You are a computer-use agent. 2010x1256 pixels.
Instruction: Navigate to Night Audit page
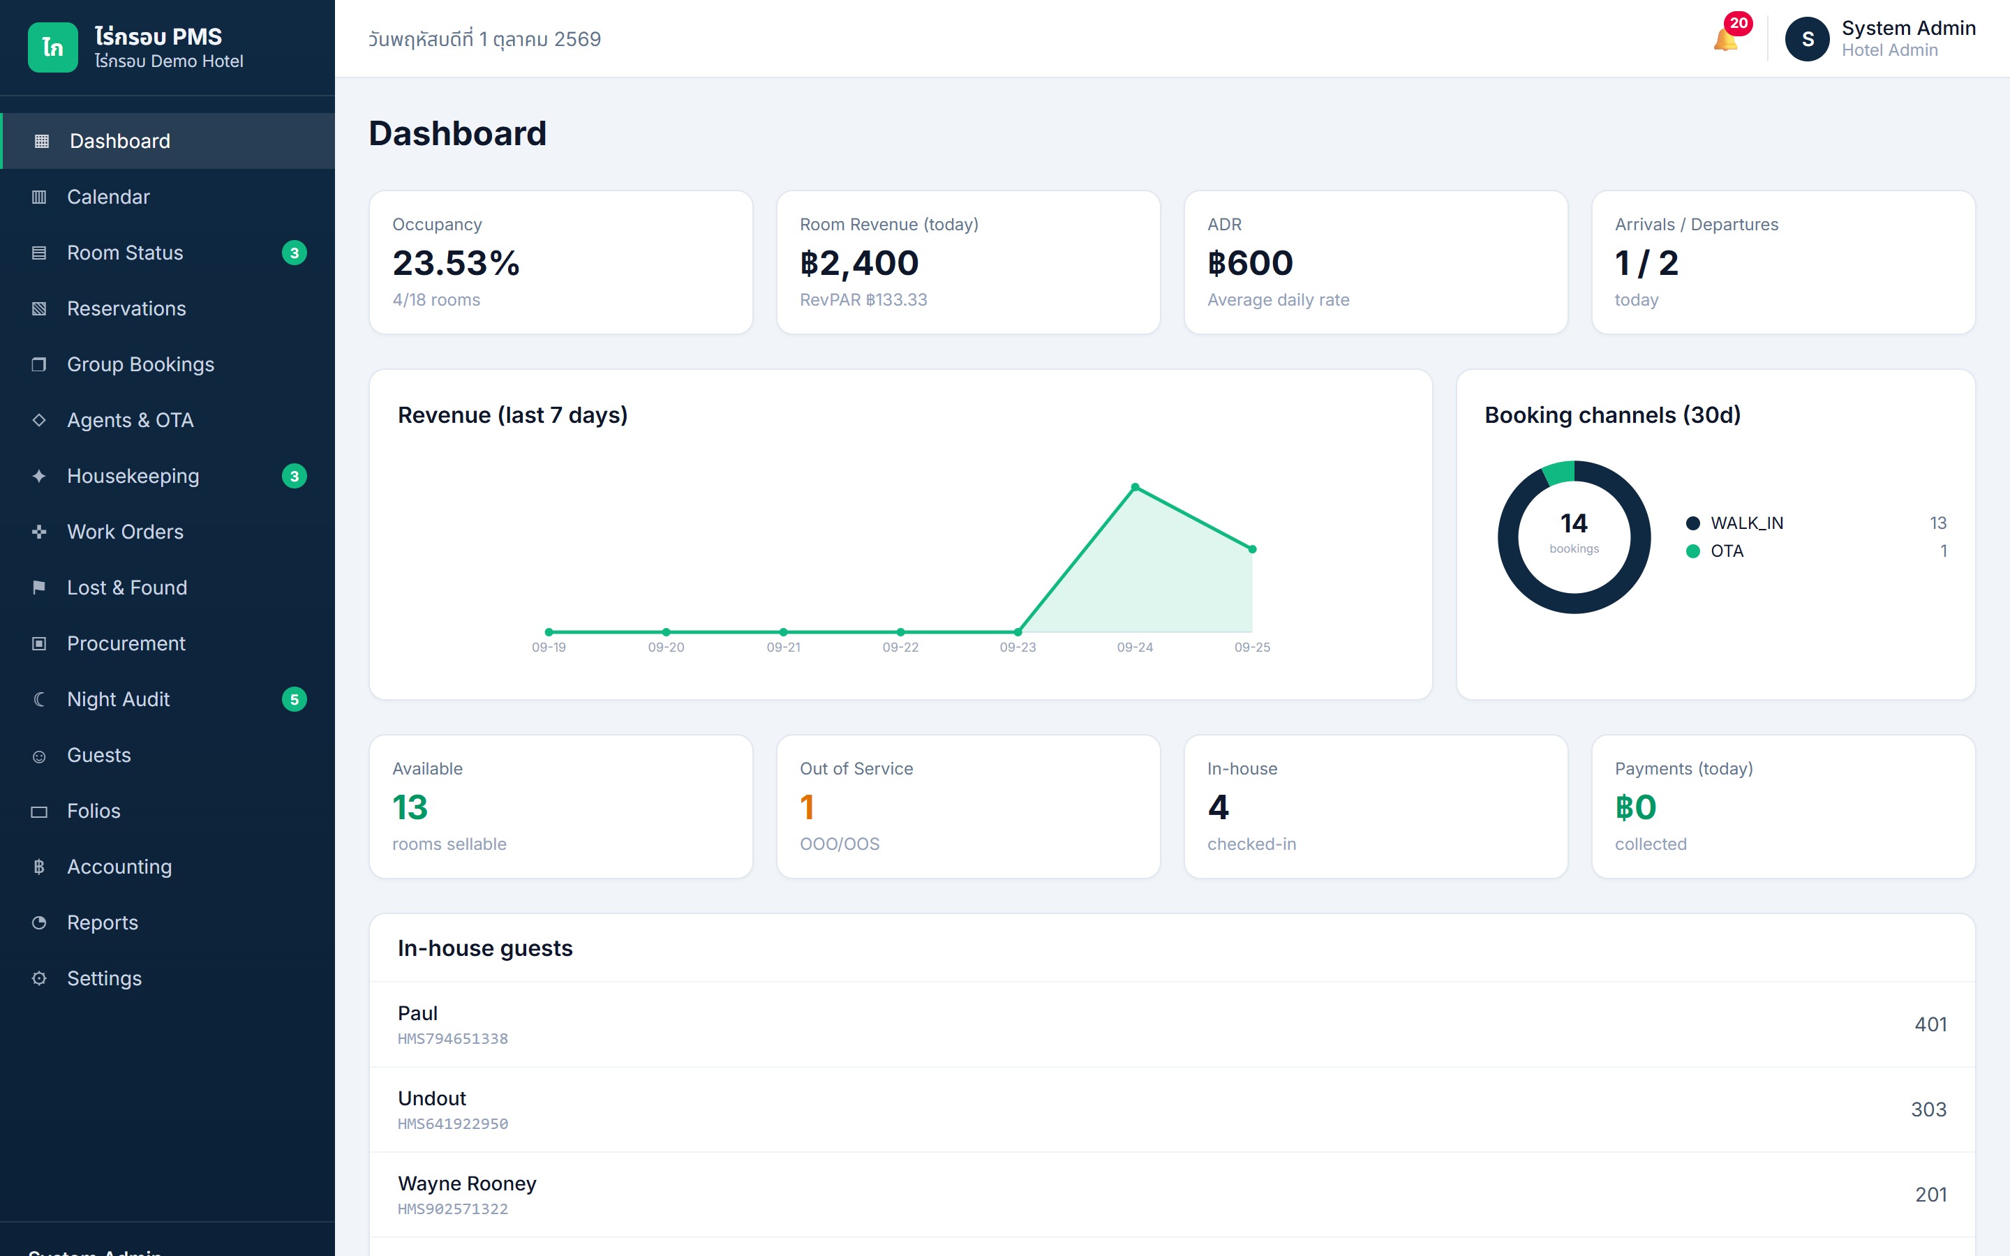(167, 699)
